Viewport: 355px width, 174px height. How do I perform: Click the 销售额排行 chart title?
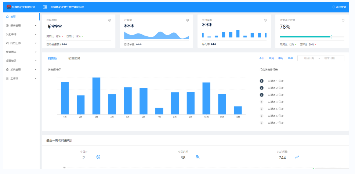54,70
